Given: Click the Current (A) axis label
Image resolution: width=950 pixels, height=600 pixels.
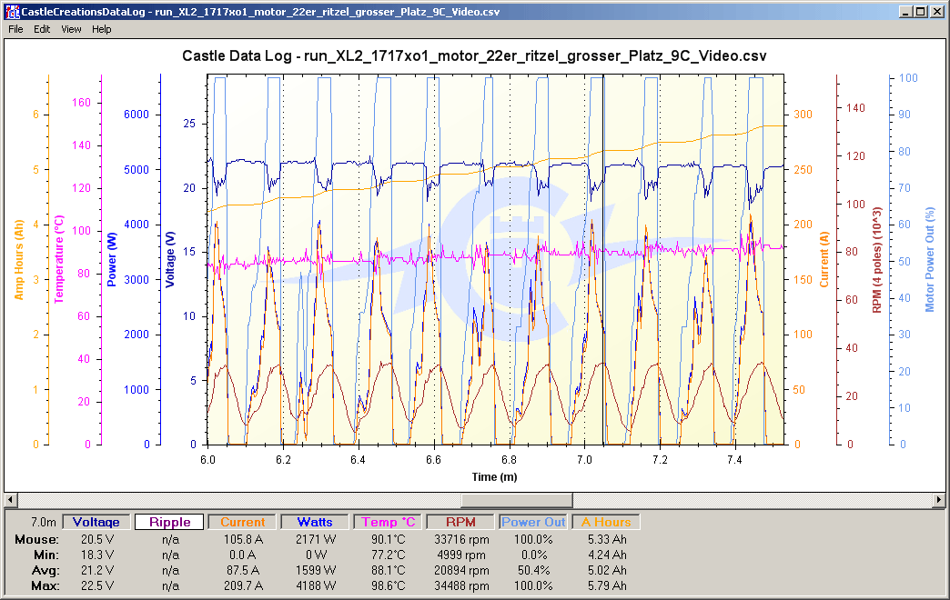Looking at the screenshot, I should pyautogui.click(x=824, y=260).
